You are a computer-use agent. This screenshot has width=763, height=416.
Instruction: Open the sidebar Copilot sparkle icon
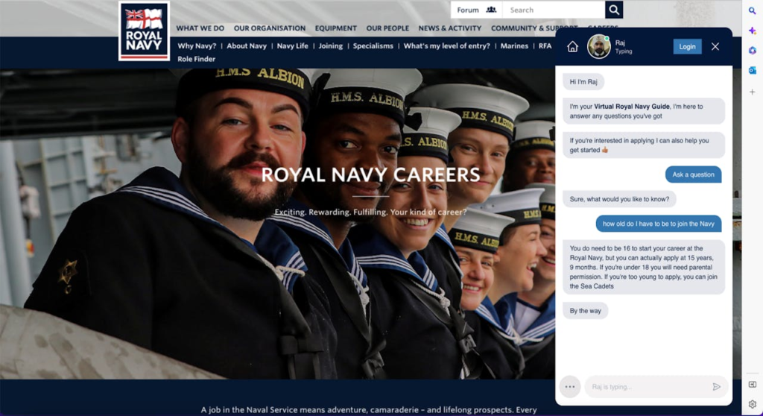[x=753, y=31]
